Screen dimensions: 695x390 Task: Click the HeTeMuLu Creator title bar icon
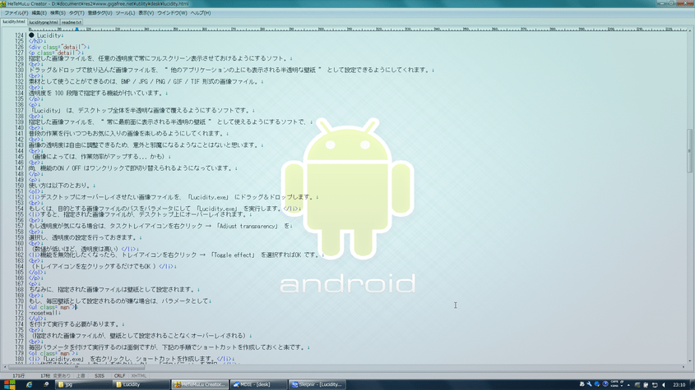point(3,3)
